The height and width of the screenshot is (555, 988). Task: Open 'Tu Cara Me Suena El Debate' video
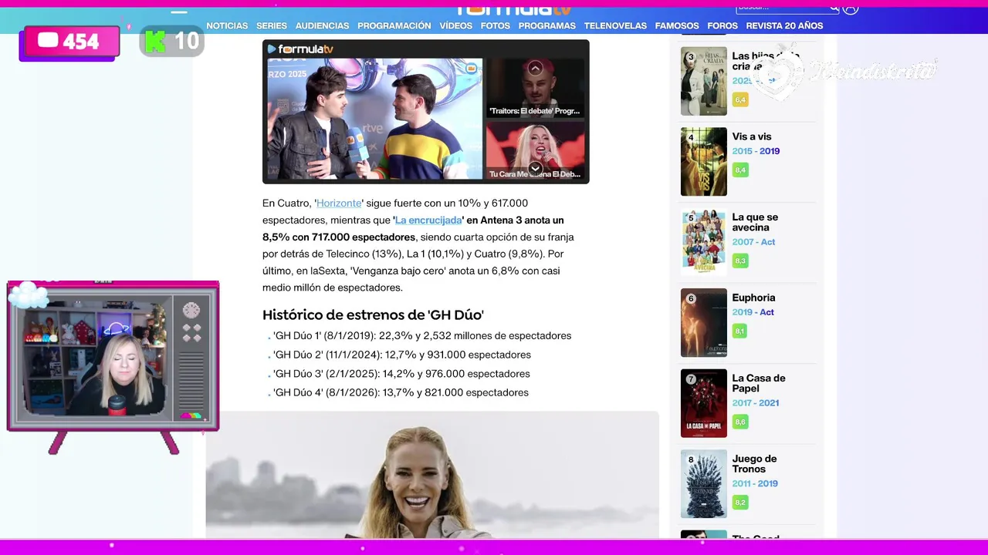[x=535, y=150]
